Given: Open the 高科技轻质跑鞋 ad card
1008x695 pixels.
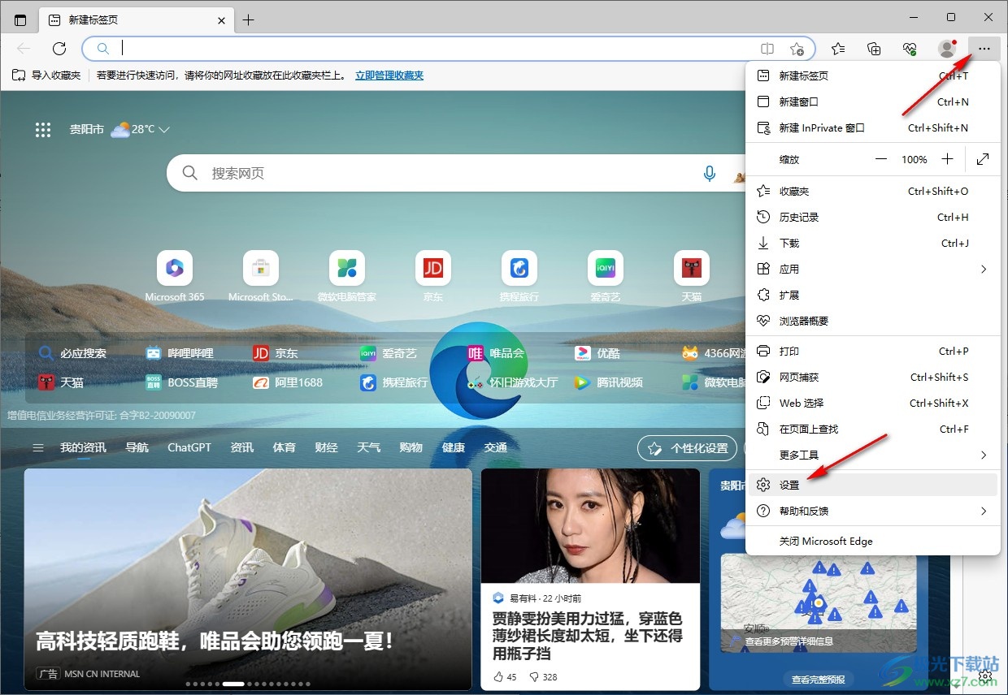Looking at the screenshot, I should (x=248, y=579).
